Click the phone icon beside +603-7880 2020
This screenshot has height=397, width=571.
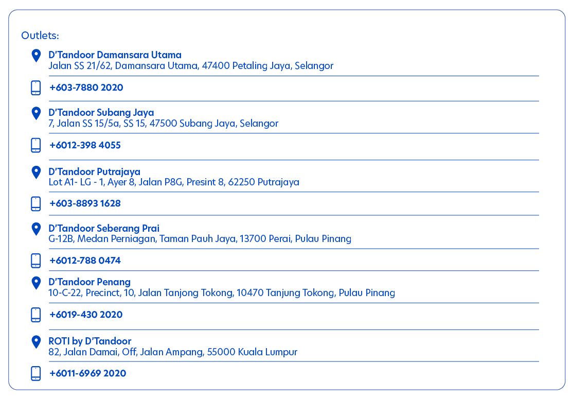click(x=35, y=88)
